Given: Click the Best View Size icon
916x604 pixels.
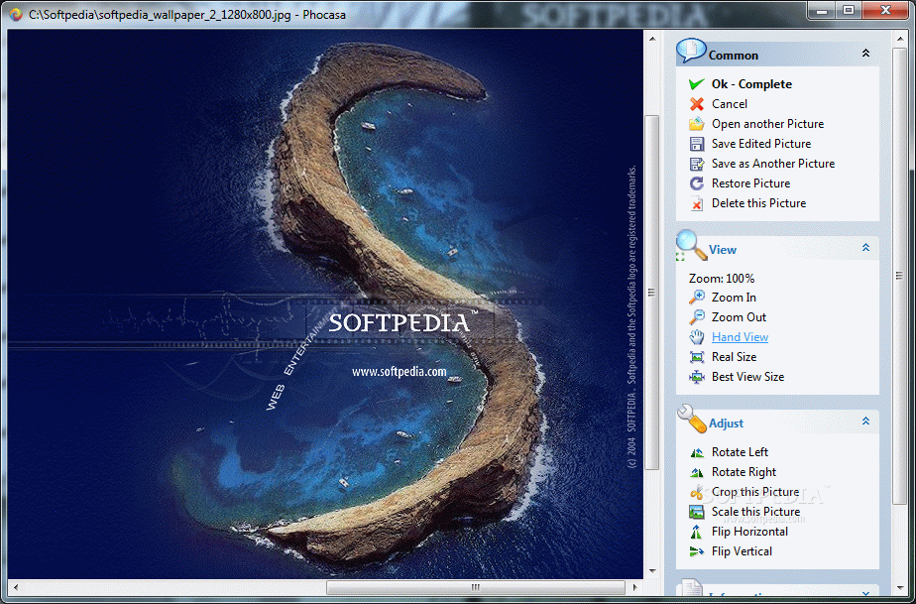Looking at the screenshot, I should (696, 377).
